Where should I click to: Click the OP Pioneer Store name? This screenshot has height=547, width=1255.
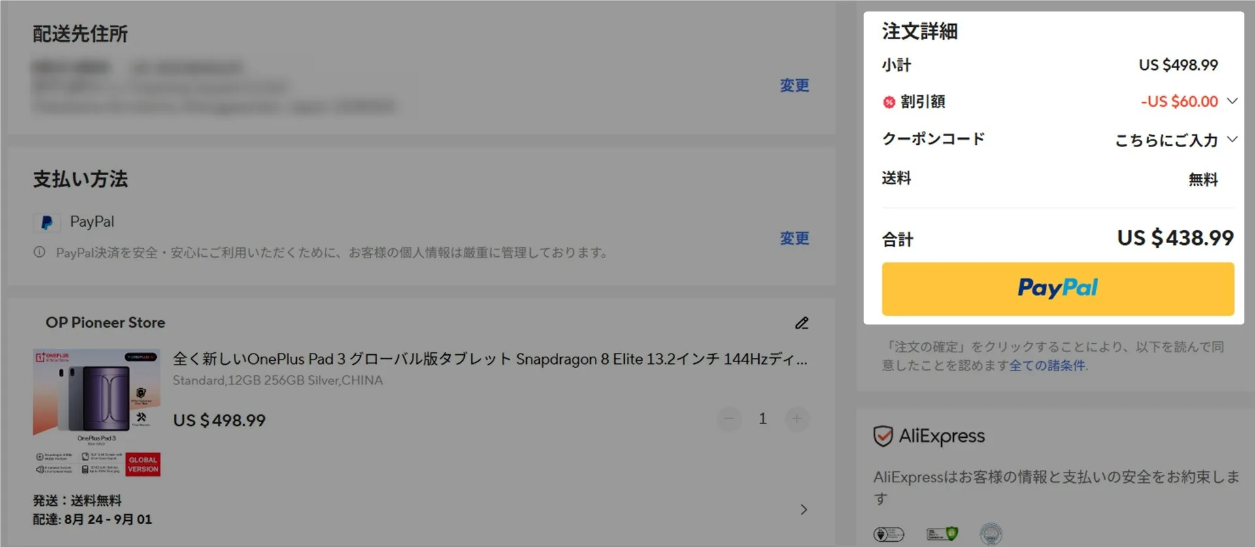tap(105, 323)
